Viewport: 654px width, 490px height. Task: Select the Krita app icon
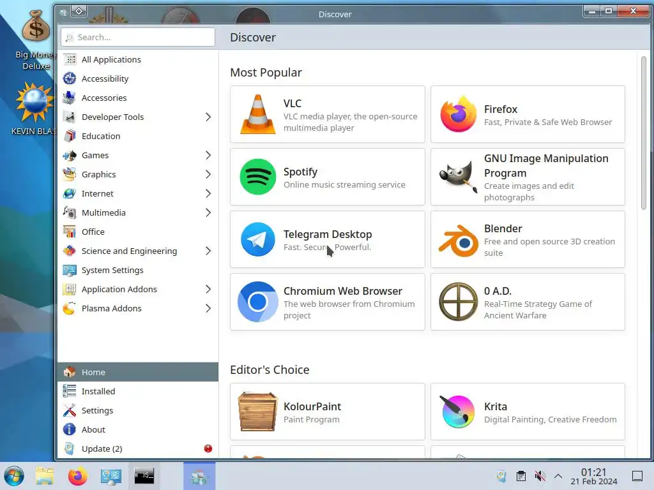pos(458,412)
